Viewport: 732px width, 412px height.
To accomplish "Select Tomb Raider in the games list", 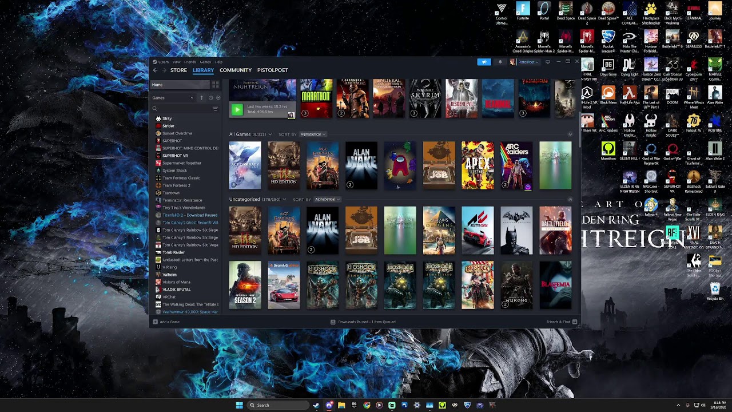I will (173, 252).
